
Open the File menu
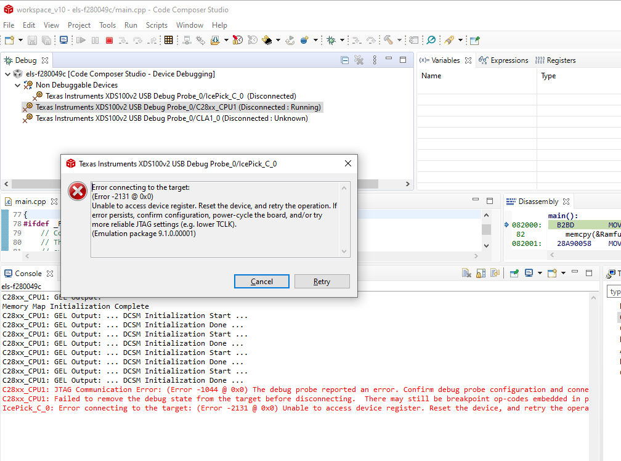click(9, 25)
